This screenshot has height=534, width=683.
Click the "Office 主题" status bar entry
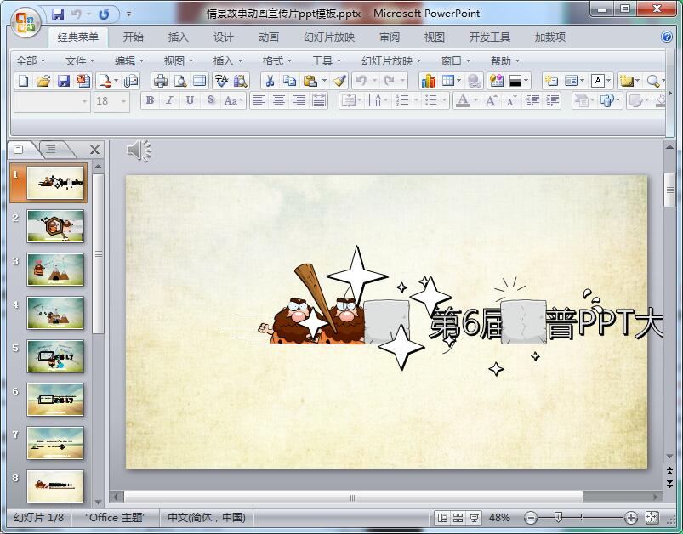coord(116,518)
